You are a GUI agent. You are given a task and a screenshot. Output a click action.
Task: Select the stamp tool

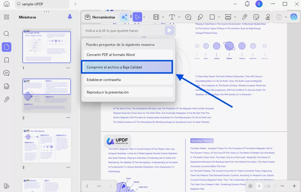pyautogui.click(x=268, y=17)
